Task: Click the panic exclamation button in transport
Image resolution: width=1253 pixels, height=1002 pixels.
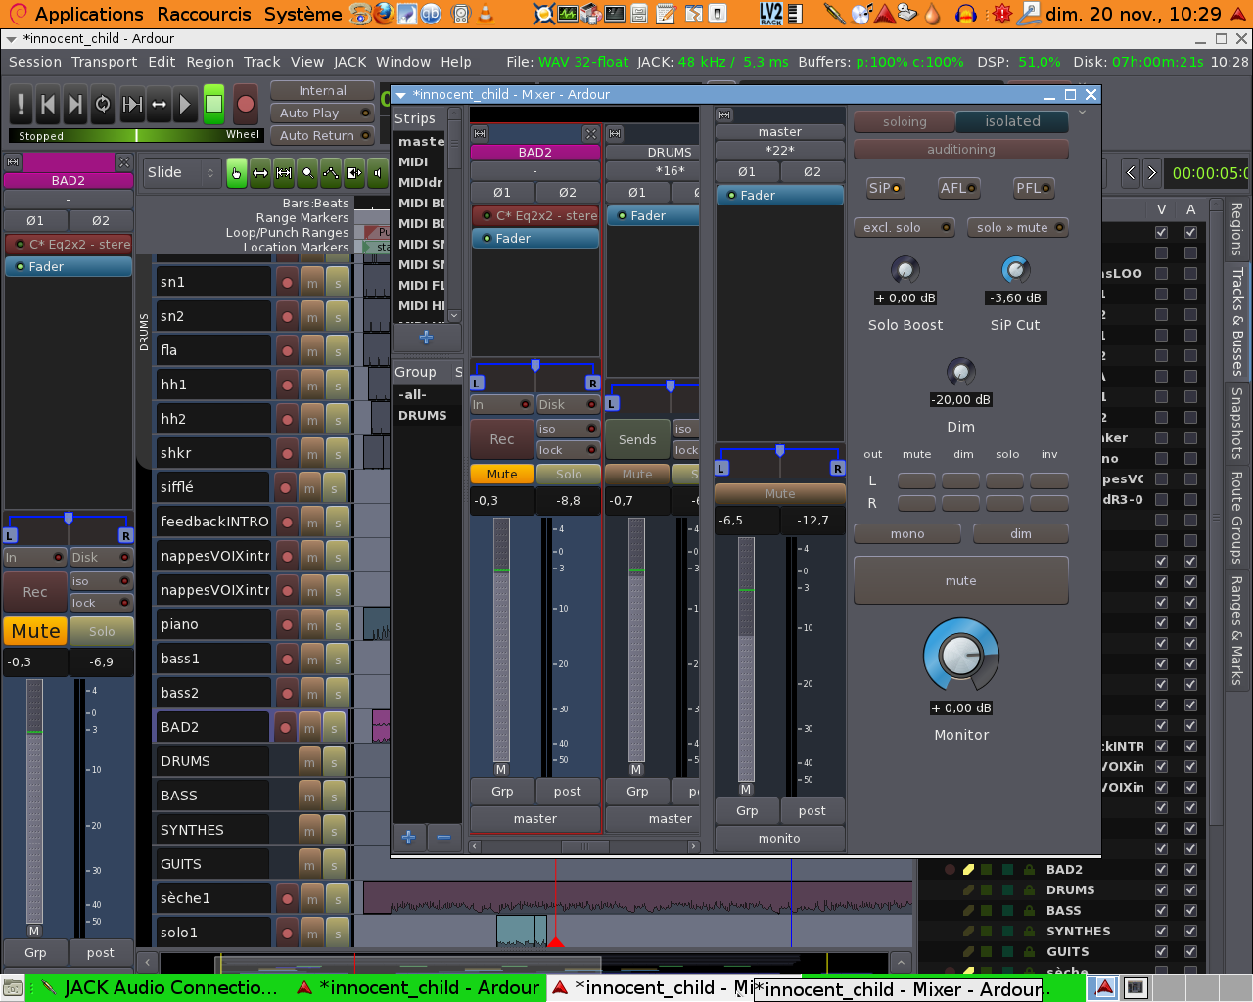Action: 21,105
